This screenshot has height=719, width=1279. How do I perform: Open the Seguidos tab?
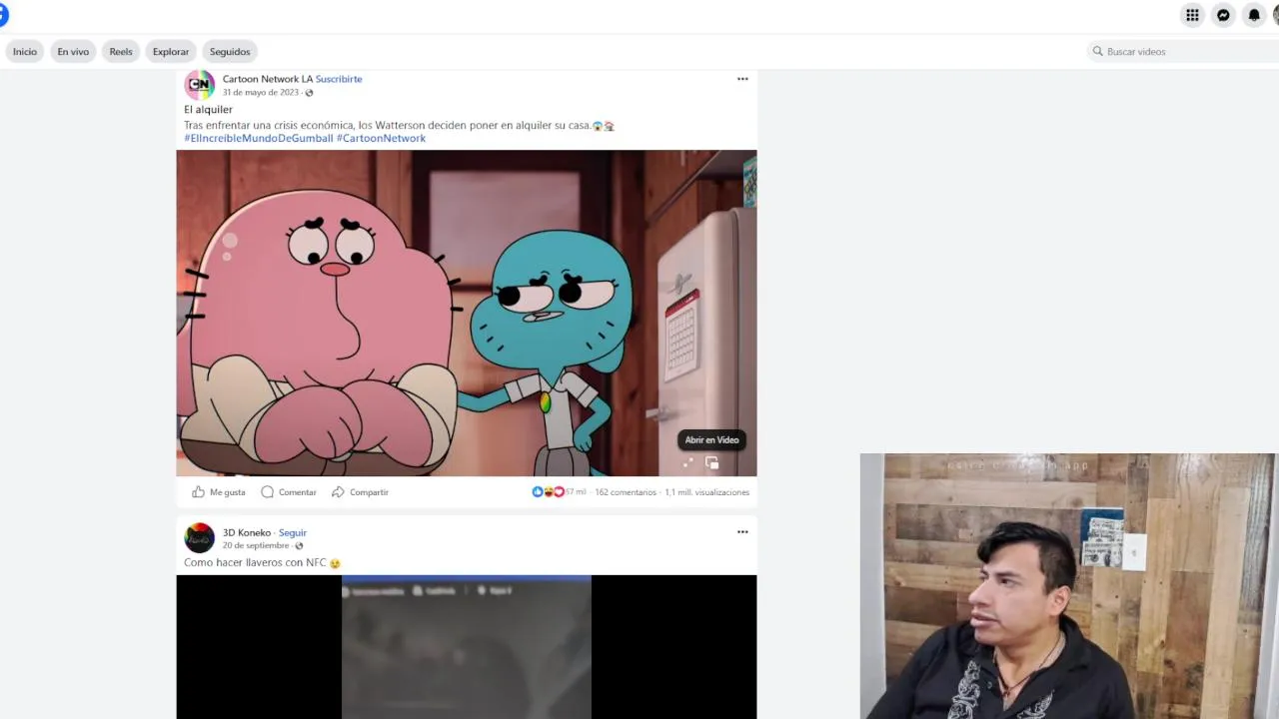(x=230, y=51)
